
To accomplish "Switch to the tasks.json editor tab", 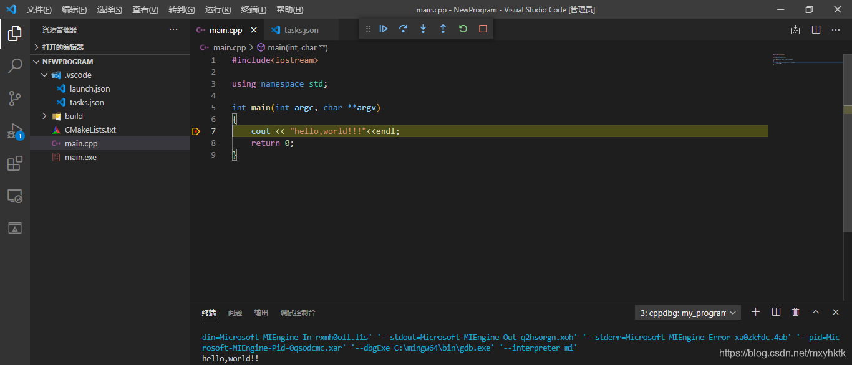I will click(x=301, y=30).
